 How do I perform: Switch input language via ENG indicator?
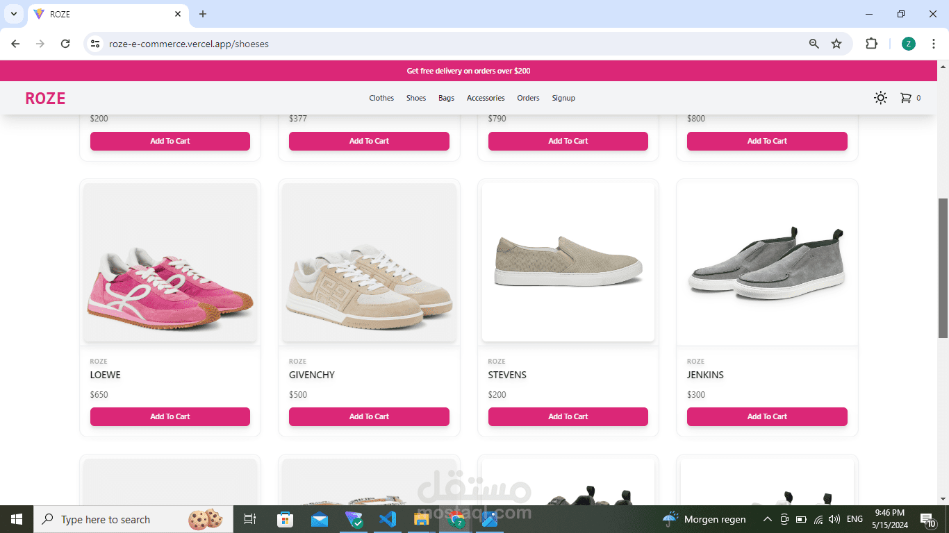[x=855, y=519]
